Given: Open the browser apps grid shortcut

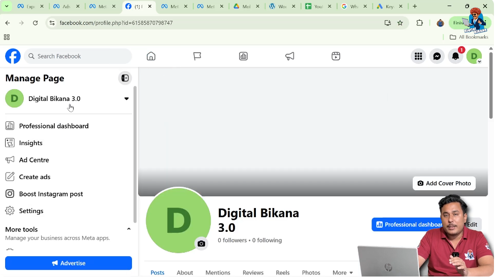Looking at the screenshot, I should 7,37.
